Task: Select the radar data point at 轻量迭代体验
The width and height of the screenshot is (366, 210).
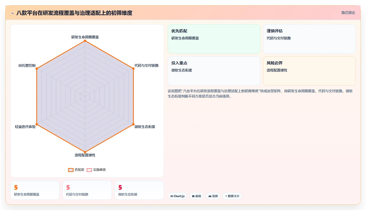Action: [x=37, y=124]
